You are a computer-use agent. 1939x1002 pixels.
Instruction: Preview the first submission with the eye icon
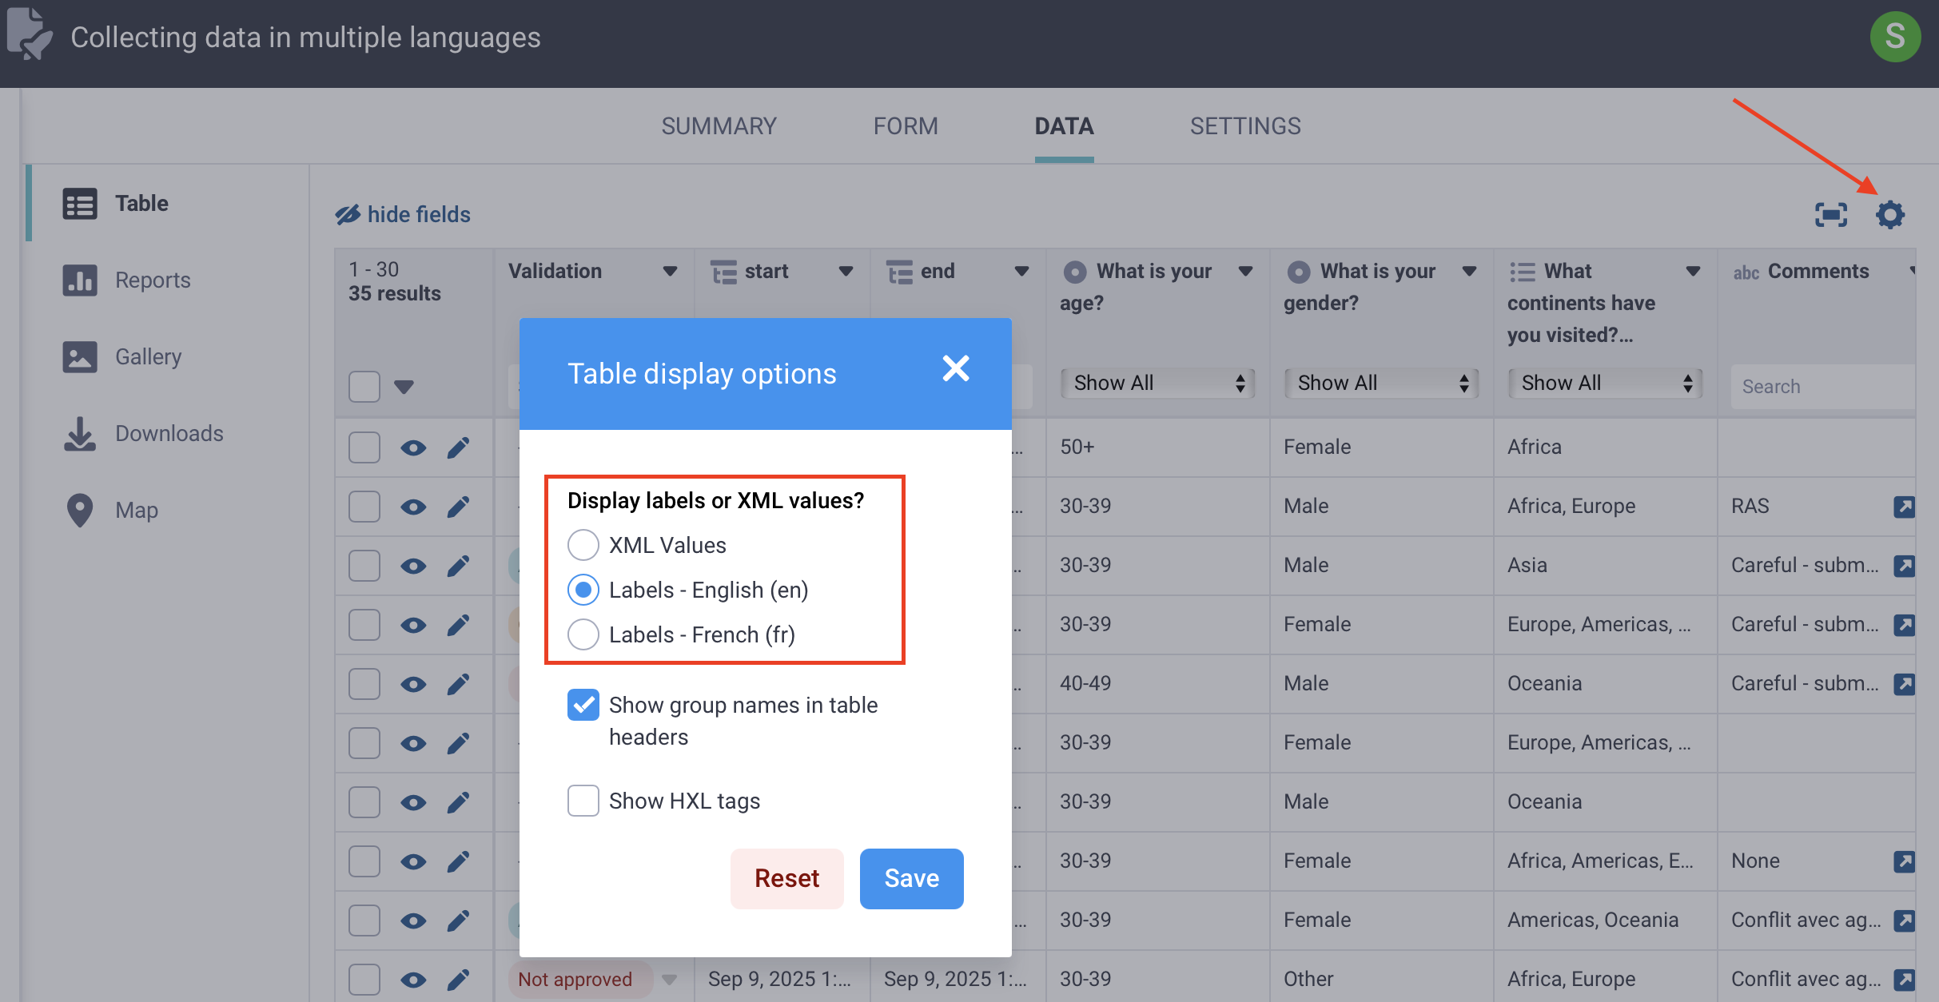(413, 447)
